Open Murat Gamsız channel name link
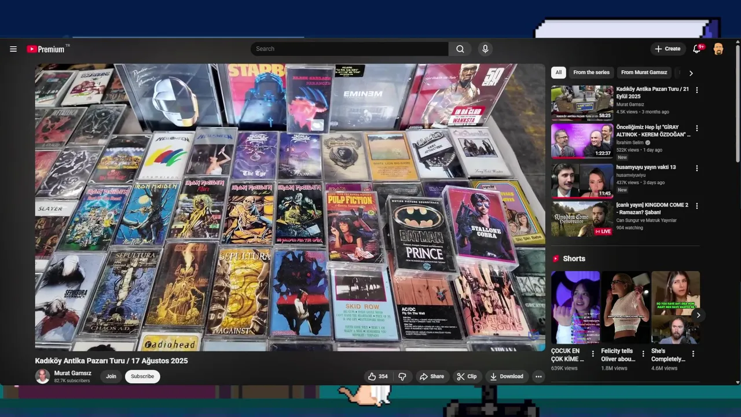This screenshot has width=741, height=417. 72,374
